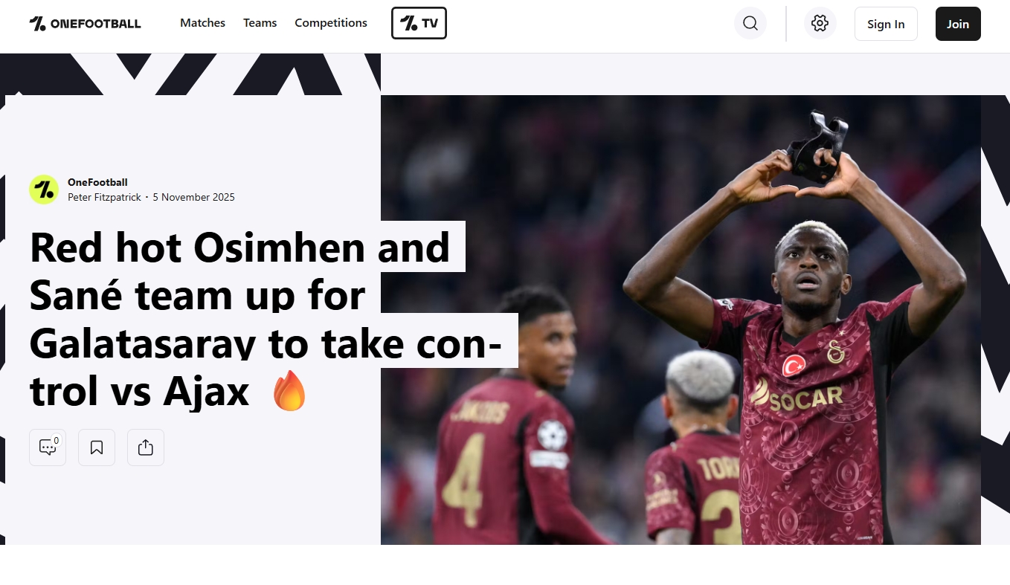Click the 5 November 2025 date
The image size is (1010, 585).
pyautogui.click(x=193, y=197)
